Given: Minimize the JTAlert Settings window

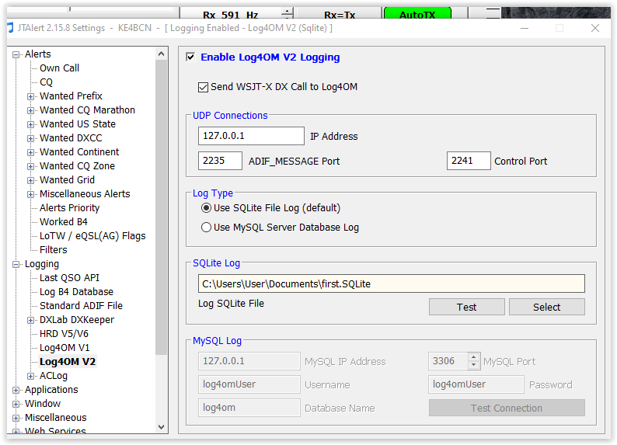Looking at the screenshot, I should click(x=525, y=28).
